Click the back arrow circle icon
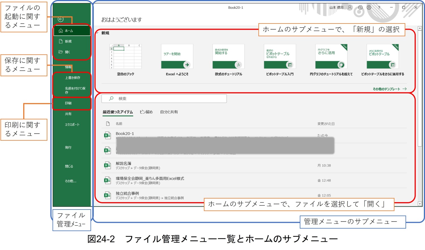Image resolution: width=425 pixels, height=250 pixels. (x=61, y=19)
